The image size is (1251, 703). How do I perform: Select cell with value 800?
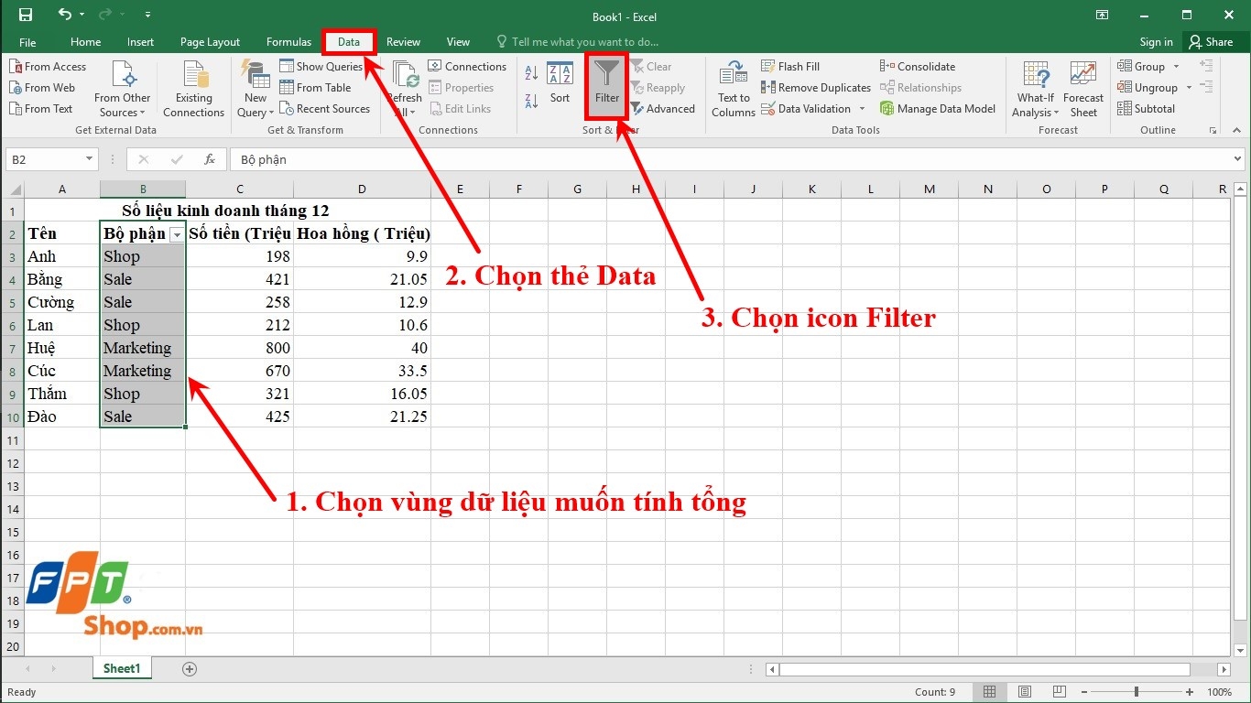(x=240, y=348)
